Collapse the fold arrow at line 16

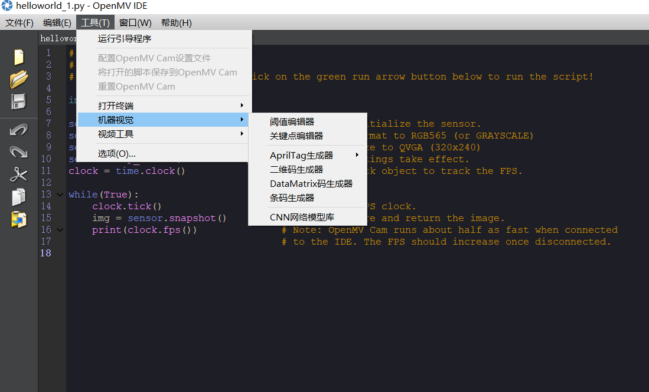coord(60,230)
